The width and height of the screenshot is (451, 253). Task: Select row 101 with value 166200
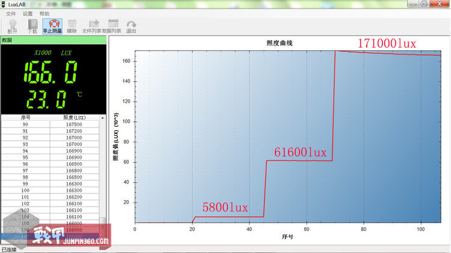(50, 197)
